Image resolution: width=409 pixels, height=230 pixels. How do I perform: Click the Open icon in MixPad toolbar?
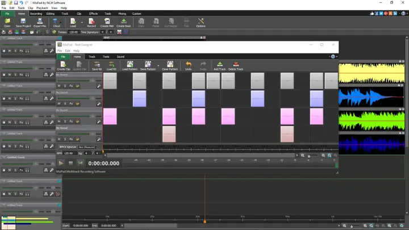click(7, 23)
